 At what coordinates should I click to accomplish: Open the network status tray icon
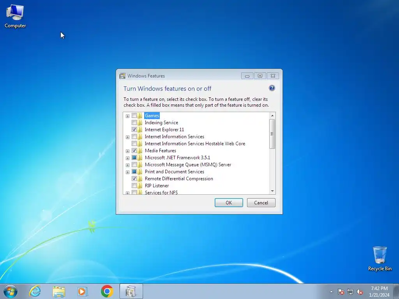[350, 292]
